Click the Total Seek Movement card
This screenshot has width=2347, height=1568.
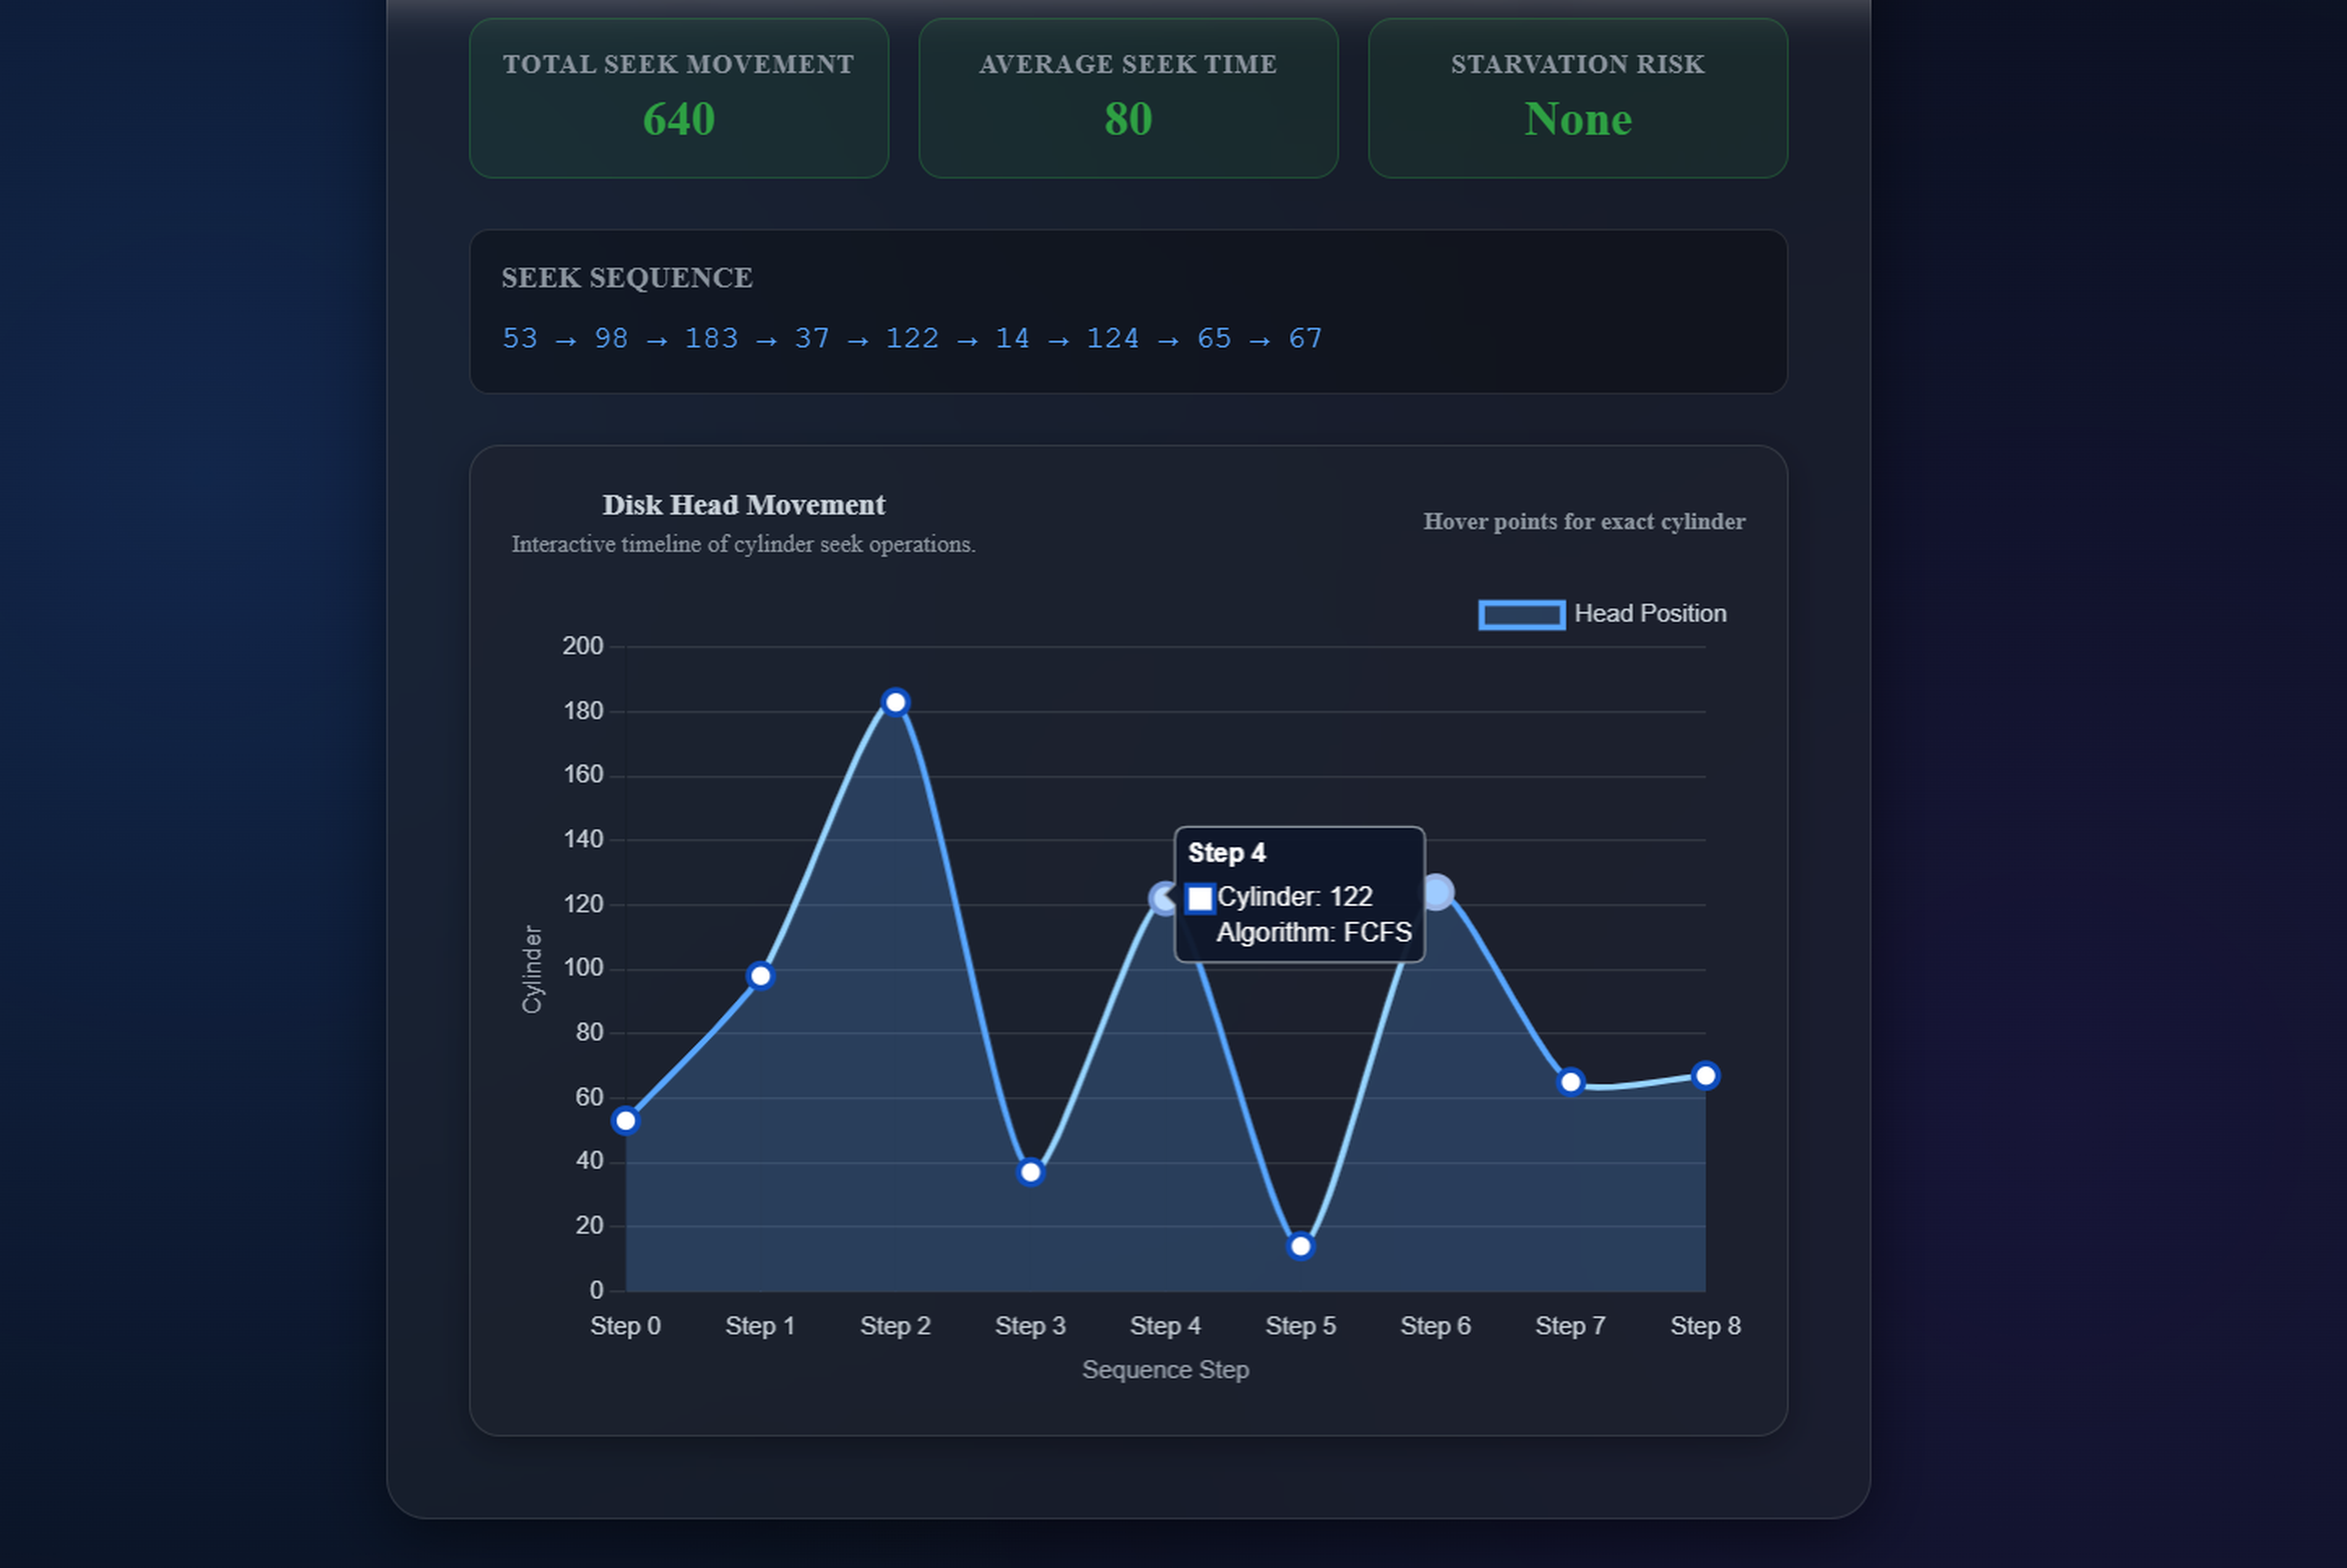pyautogui.click(x=678, y=98)
